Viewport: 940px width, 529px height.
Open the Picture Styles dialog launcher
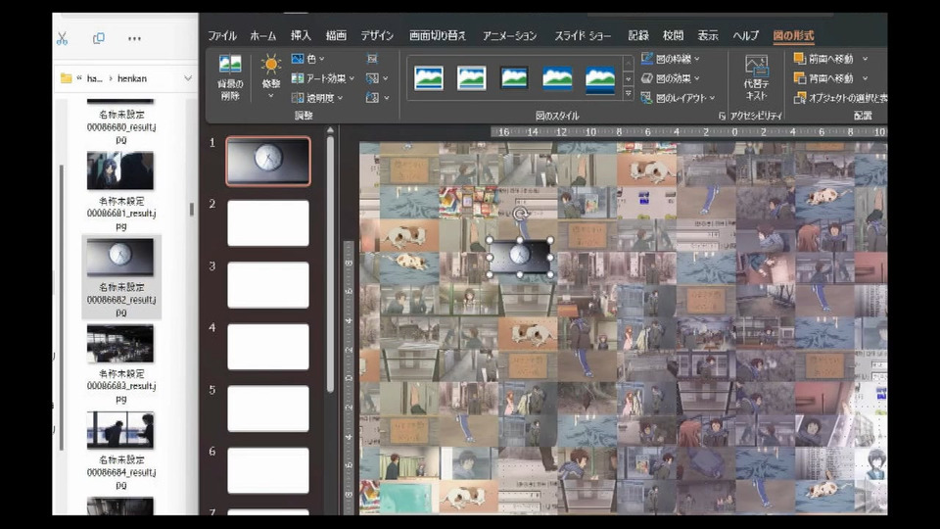point(722,116)
